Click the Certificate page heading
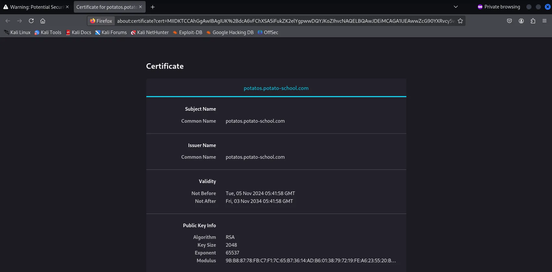 click(x=165, y=66)
